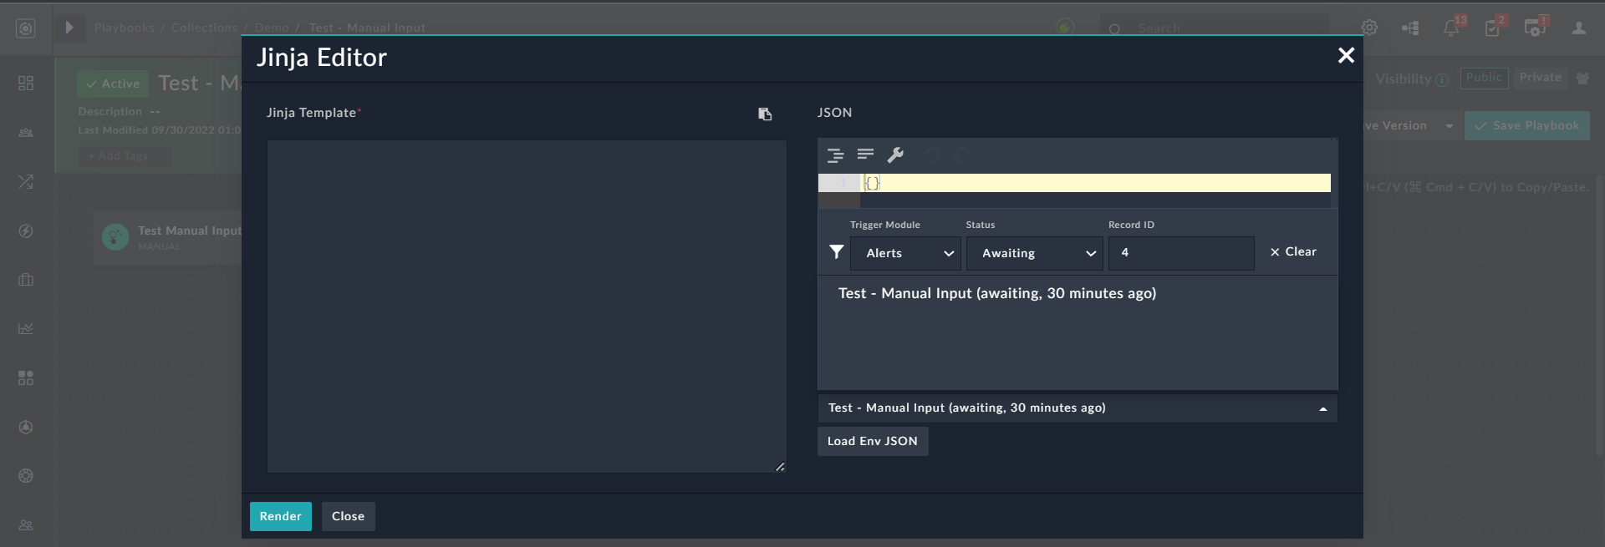
Task: Copy the Jinja Template contents icon
Action: [765, 114]
